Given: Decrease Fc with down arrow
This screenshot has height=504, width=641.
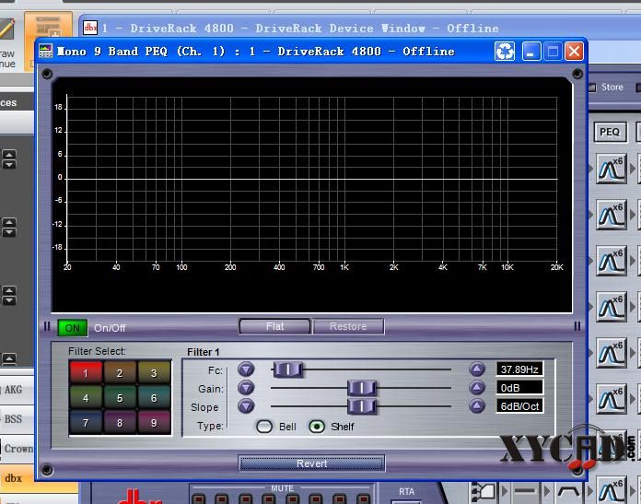Looking at the screenshot, I should pos(246,369).
